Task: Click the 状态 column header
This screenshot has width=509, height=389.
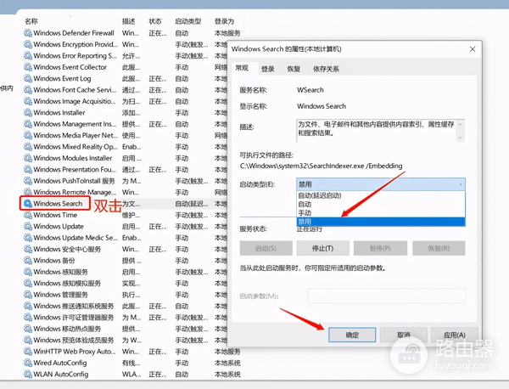Action: (155, 21)
